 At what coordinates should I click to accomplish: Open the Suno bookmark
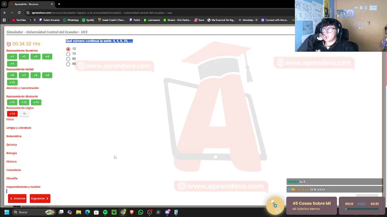click(x=199, y=20)
